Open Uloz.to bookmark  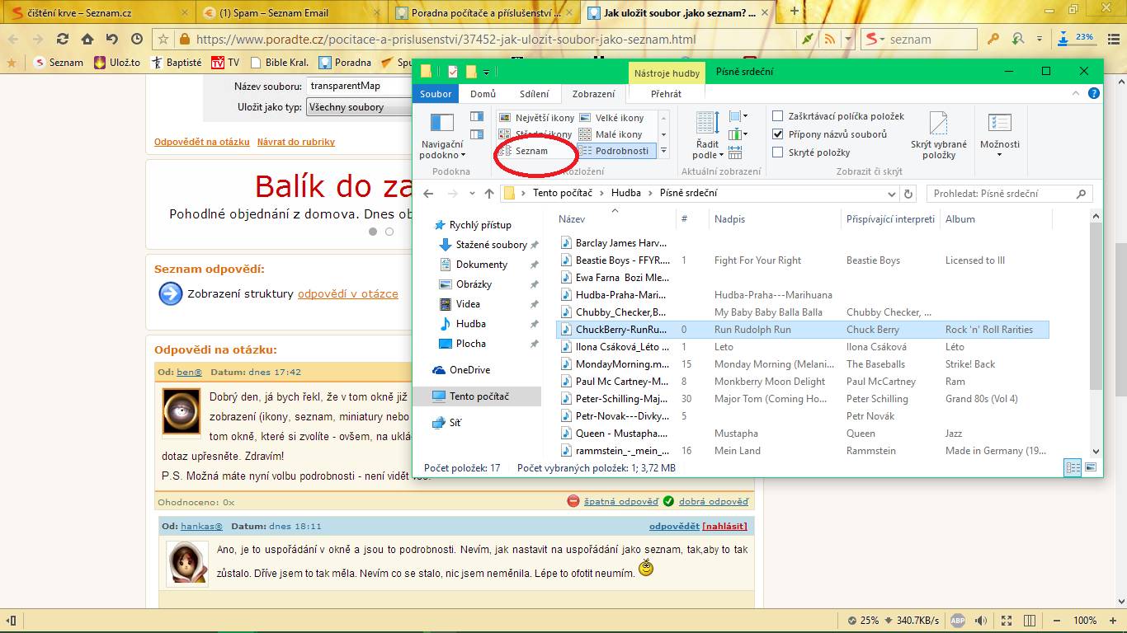point(118,62)
